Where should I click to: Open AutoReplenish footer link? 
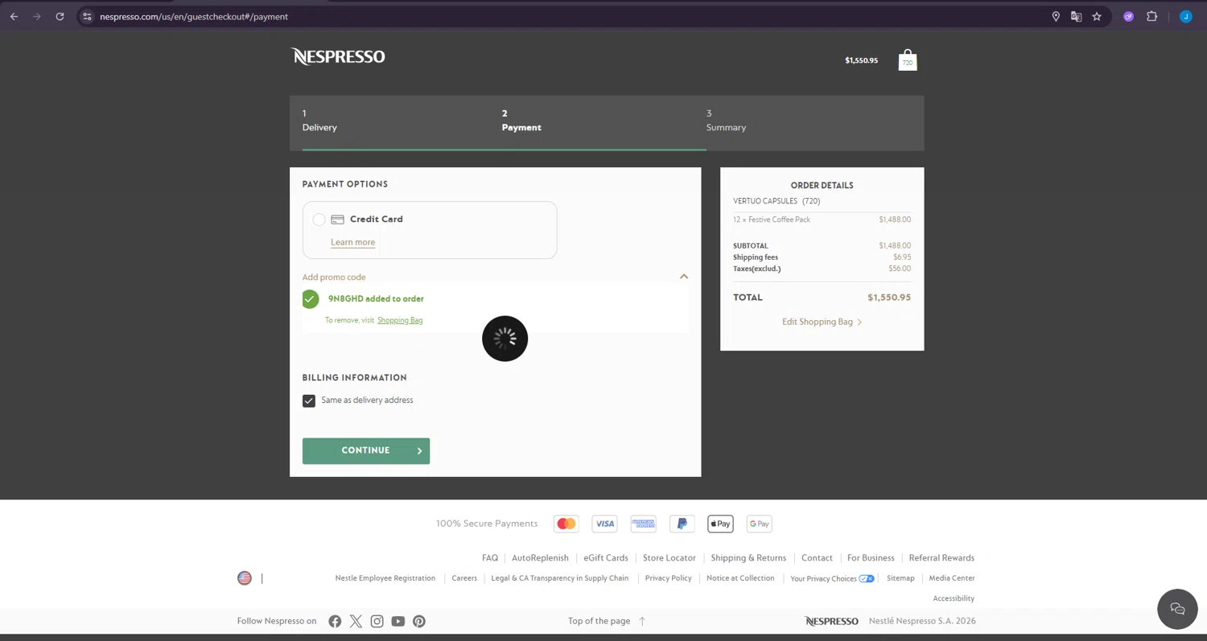point(540,558)
